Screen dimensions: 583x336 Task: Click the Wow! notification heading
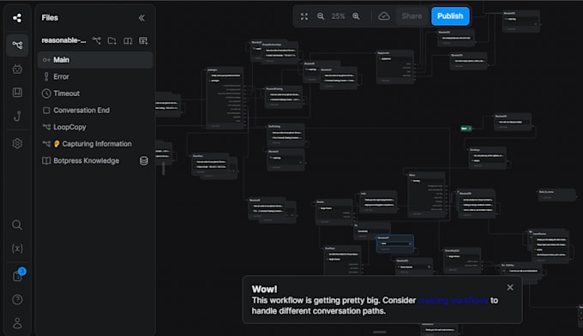click(x=264, y=289)
